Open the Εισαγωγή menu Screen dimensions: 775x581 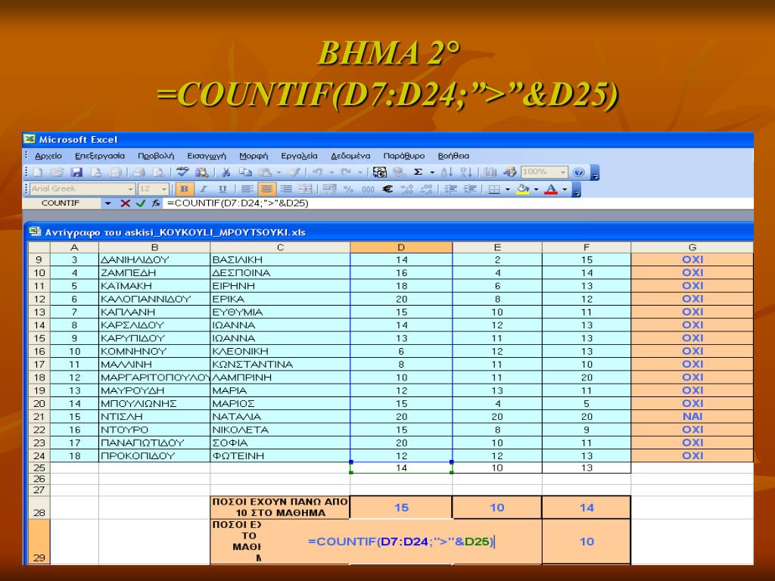[x=207, y=156]
